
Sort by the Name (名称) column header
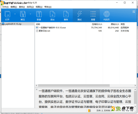(x=38, y=24)
